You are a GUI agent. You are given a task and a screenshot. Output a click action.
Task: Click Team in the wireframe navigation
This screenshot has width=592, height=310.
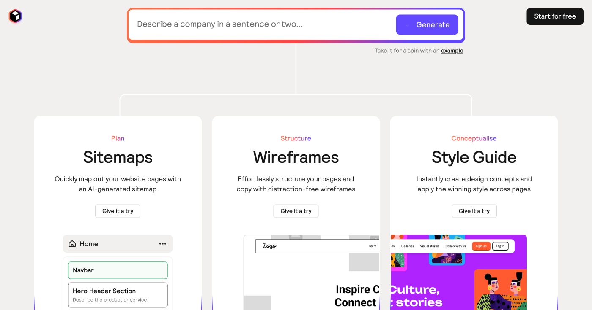coord(372,246)
